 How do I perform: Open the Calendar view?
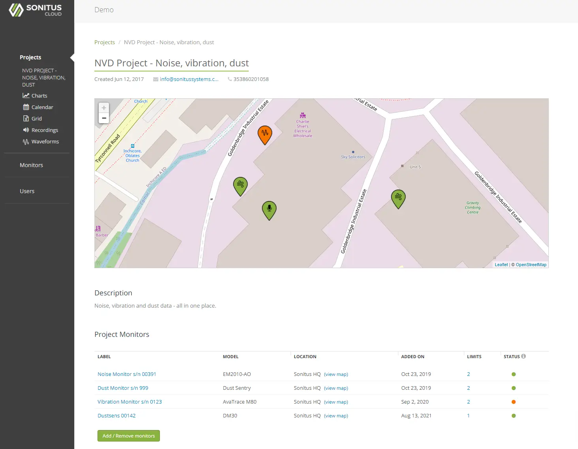pyautogui.click(x=42, y=107)
